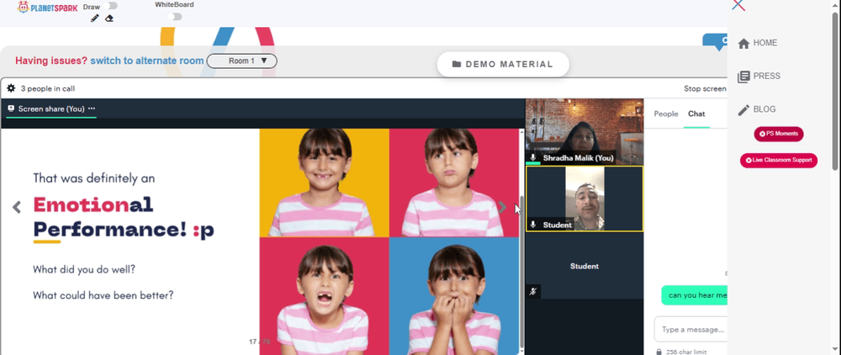The image size is (841, 355).
Task: Toggle the Draw switch
Action: 112,6
